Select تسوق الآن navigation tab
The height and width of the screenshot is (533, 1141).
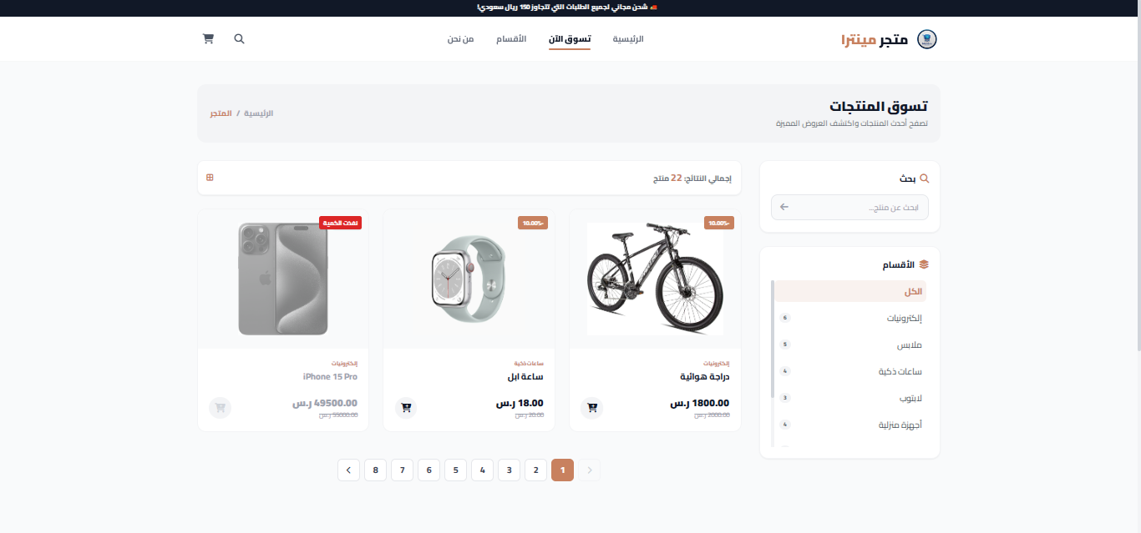tap(570, 39)
